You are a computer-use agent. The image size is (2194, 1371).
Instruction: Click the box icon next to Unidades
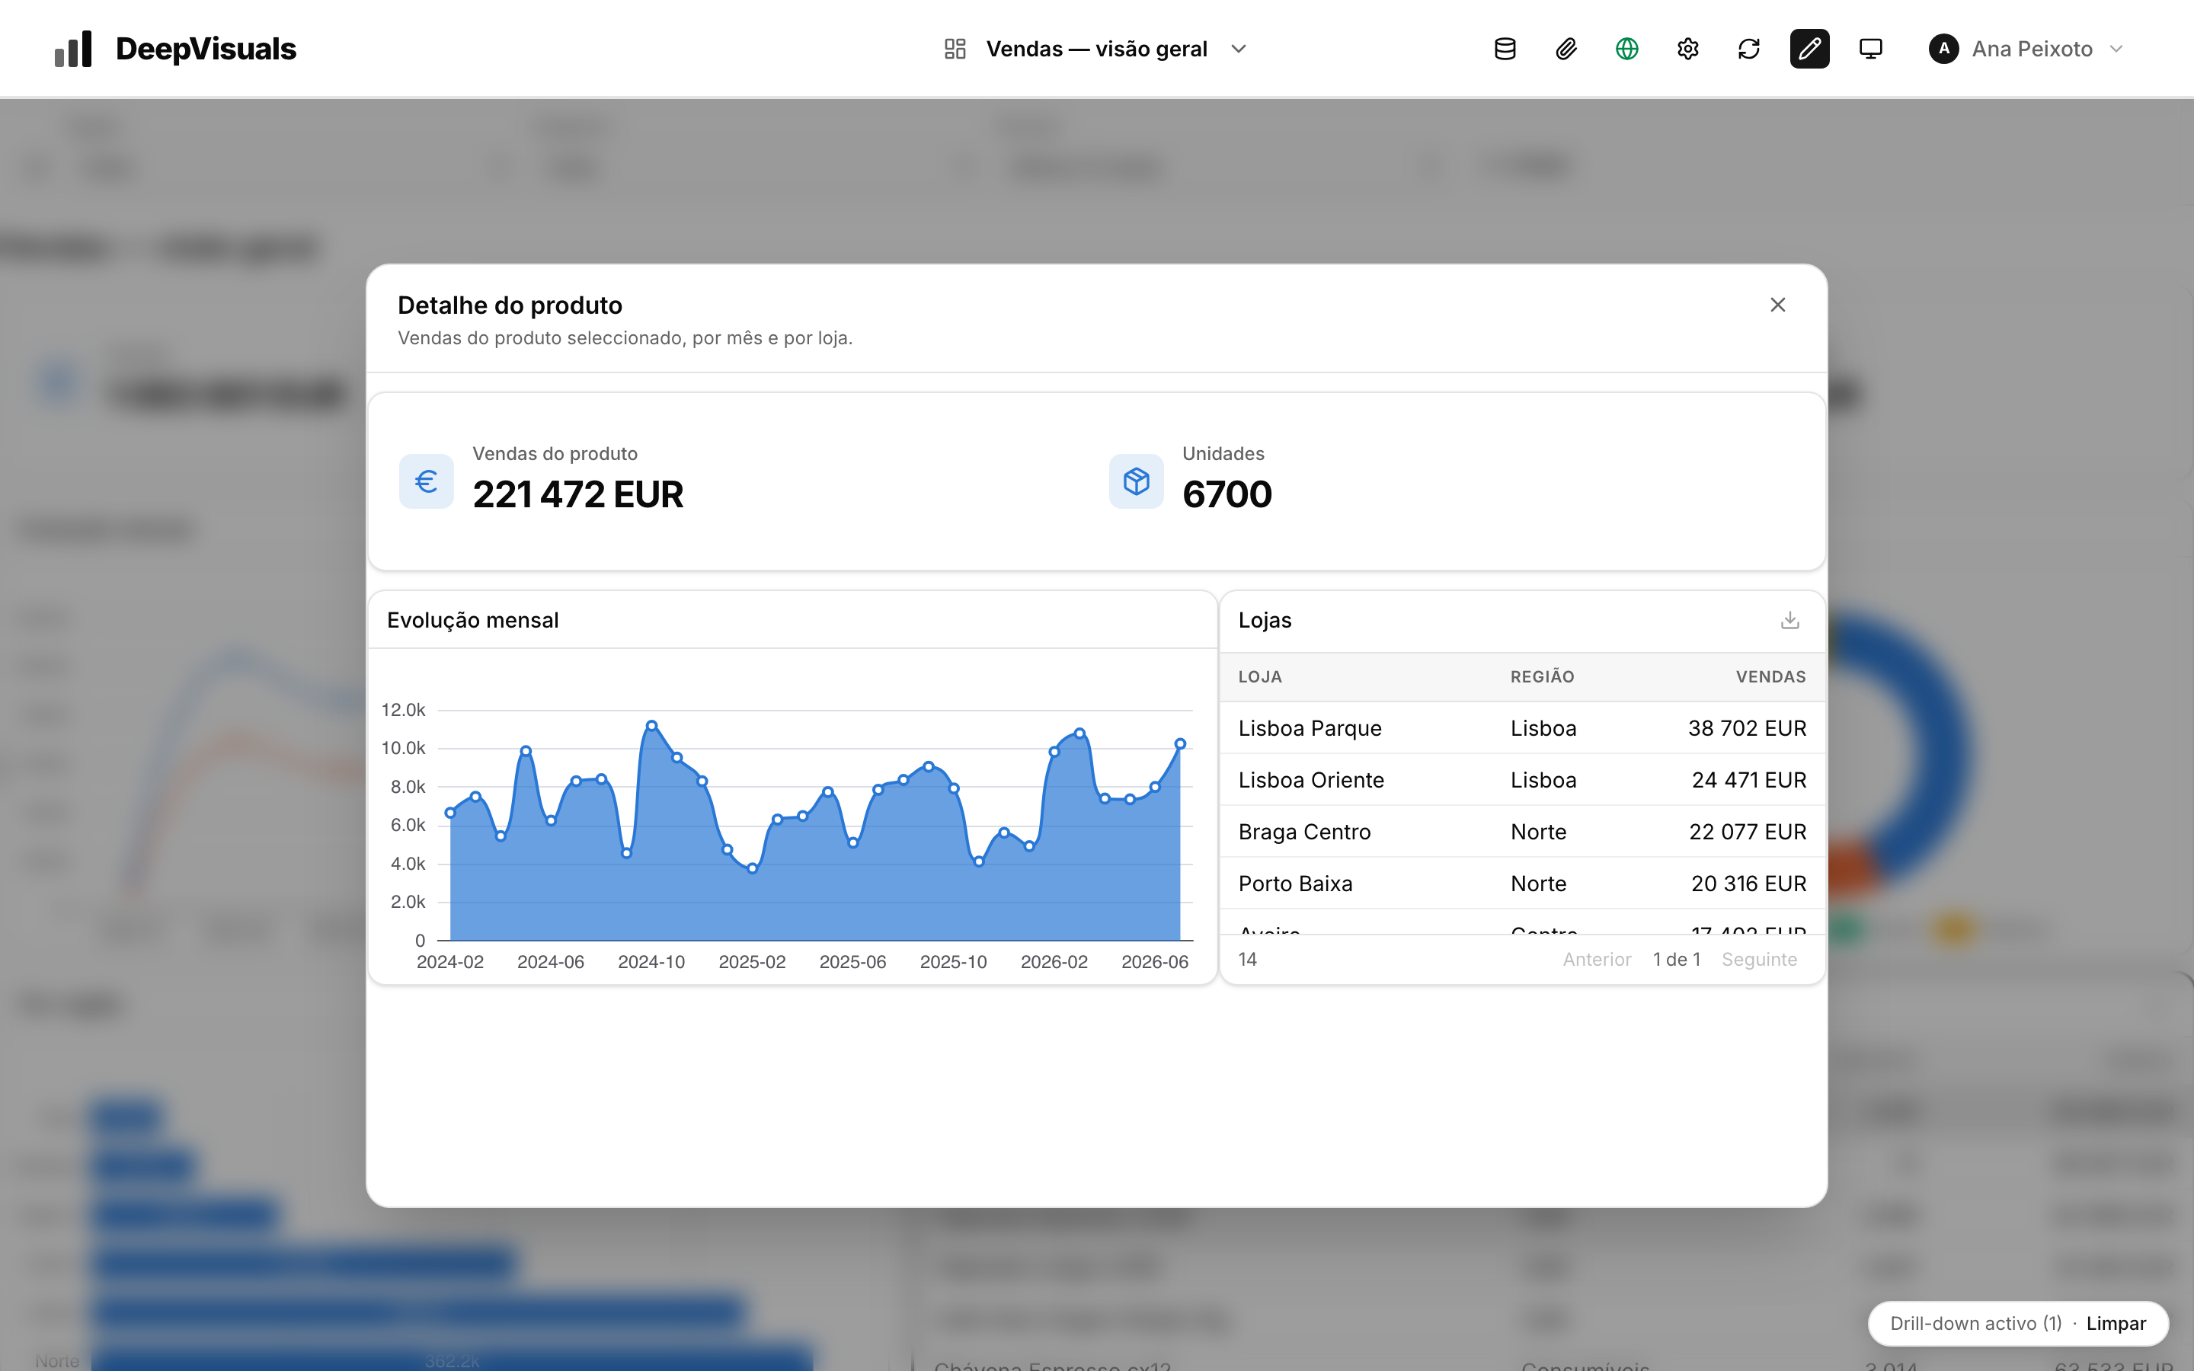(1136, 481)
